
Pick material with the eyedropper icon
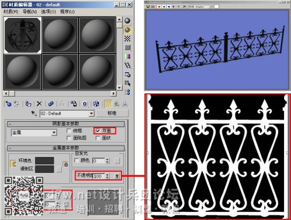click(34, 113)
